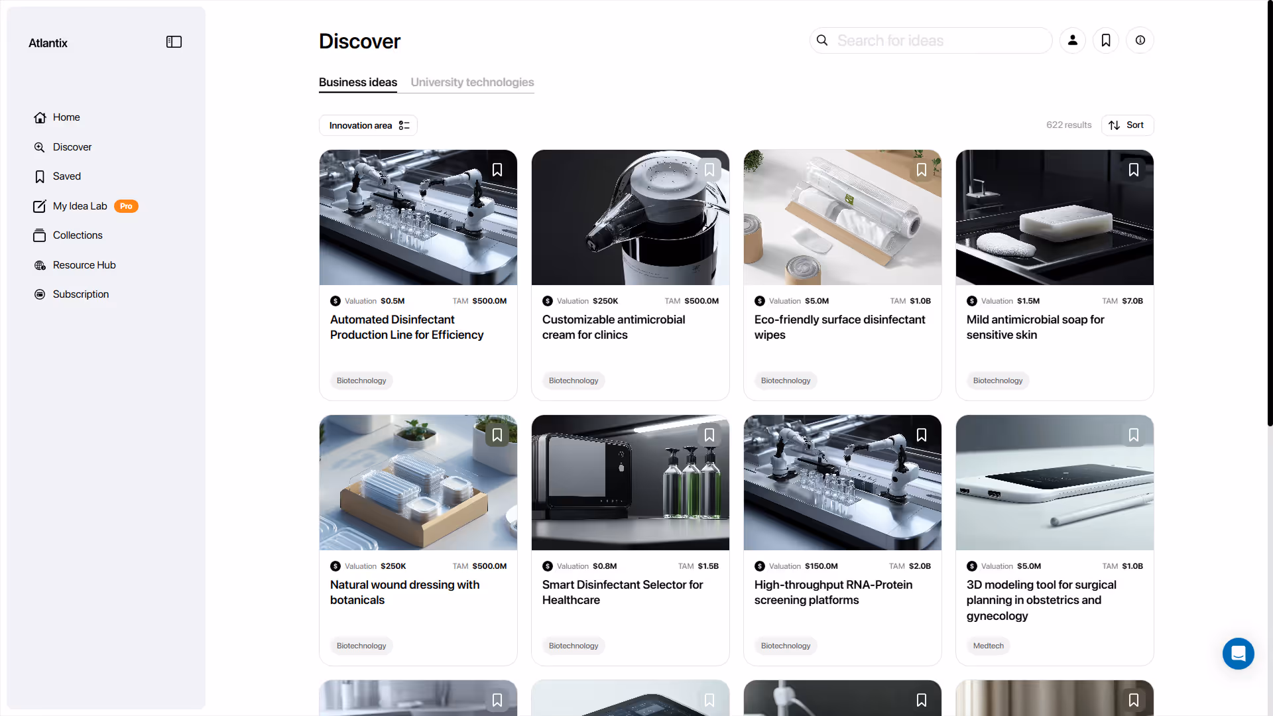Click the Medtech tag
Image resolution: width=1273 pixels, height=716 pixels.
988,646
